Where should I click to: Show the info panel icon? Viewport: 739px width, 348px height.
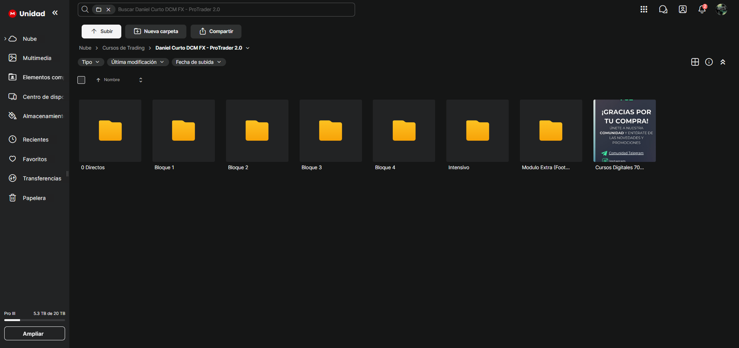click(x=709, y=62)
